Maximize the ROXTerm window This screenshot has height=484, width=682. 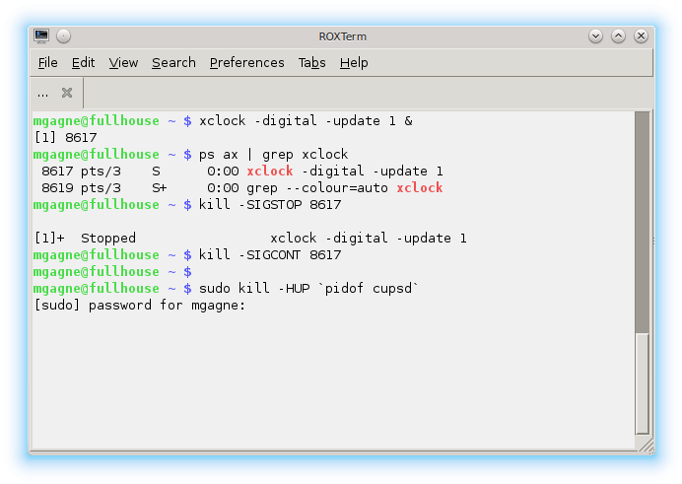coord(618,35)
